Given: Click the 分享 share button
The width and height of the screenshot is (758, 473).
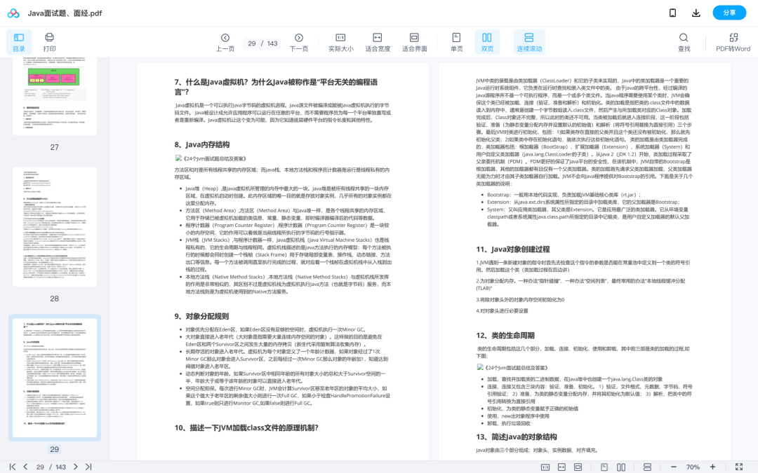Looking at the screenshot, I should [729, 13].
